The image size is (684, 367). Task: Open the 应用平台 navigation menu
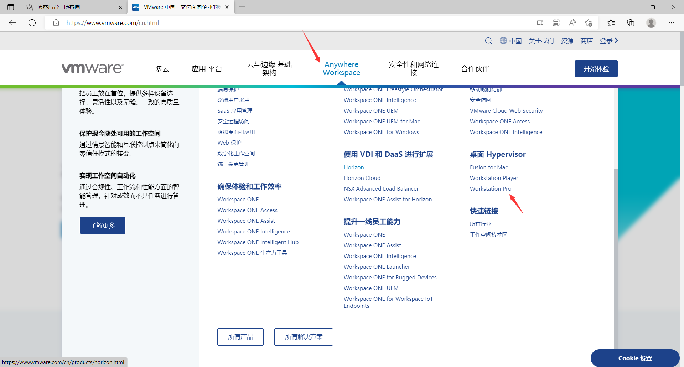coord(207,69)
